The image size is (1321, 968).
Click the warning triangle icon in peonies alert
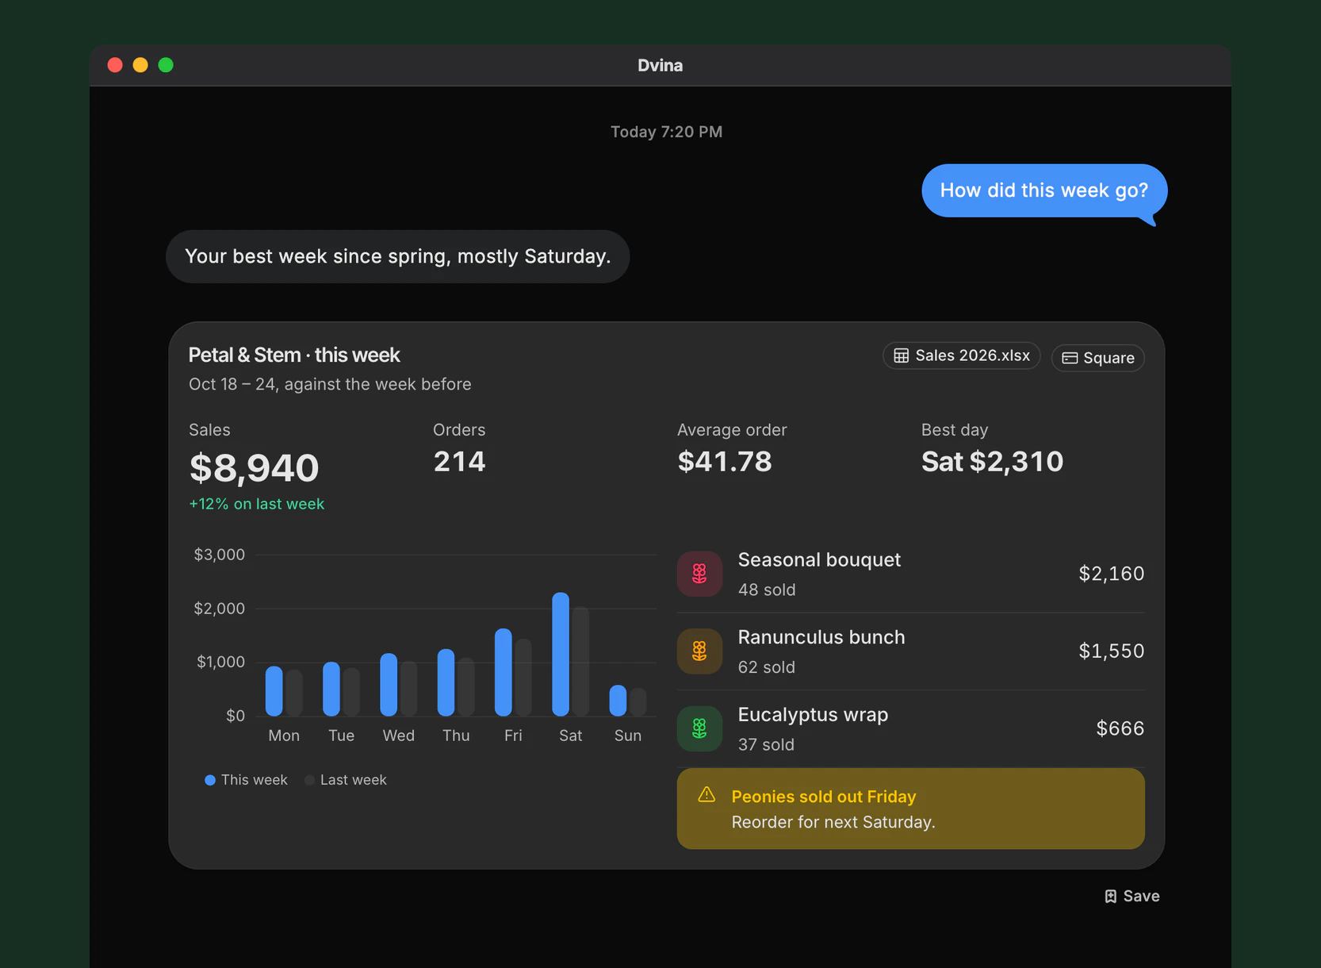(706, 794)
